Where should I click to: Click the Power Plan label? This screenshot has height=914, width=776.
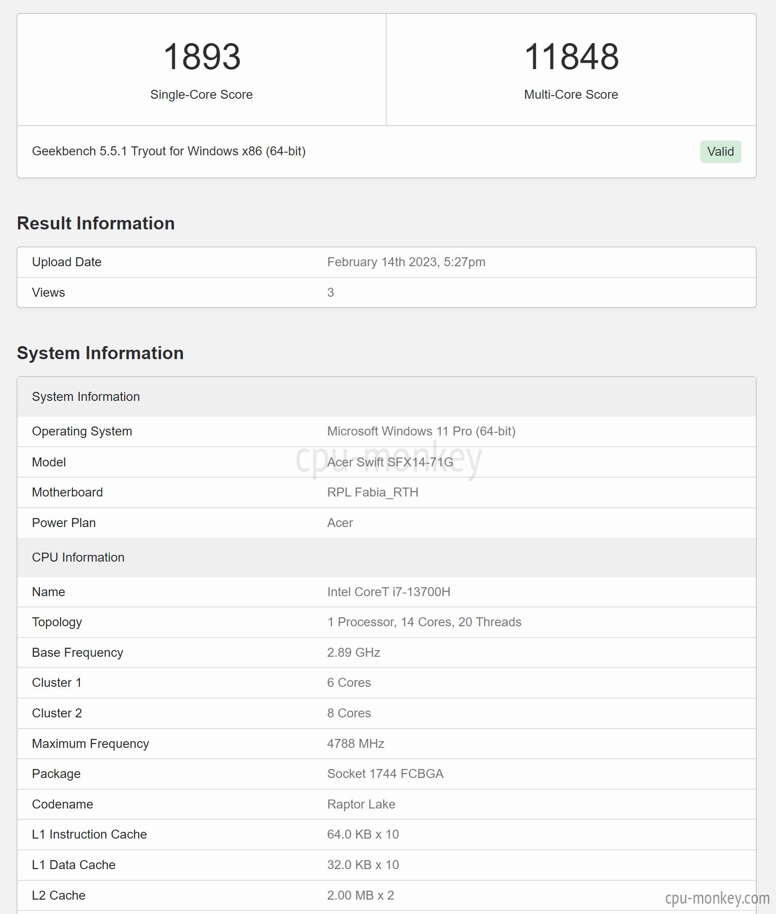click(64, 523)
